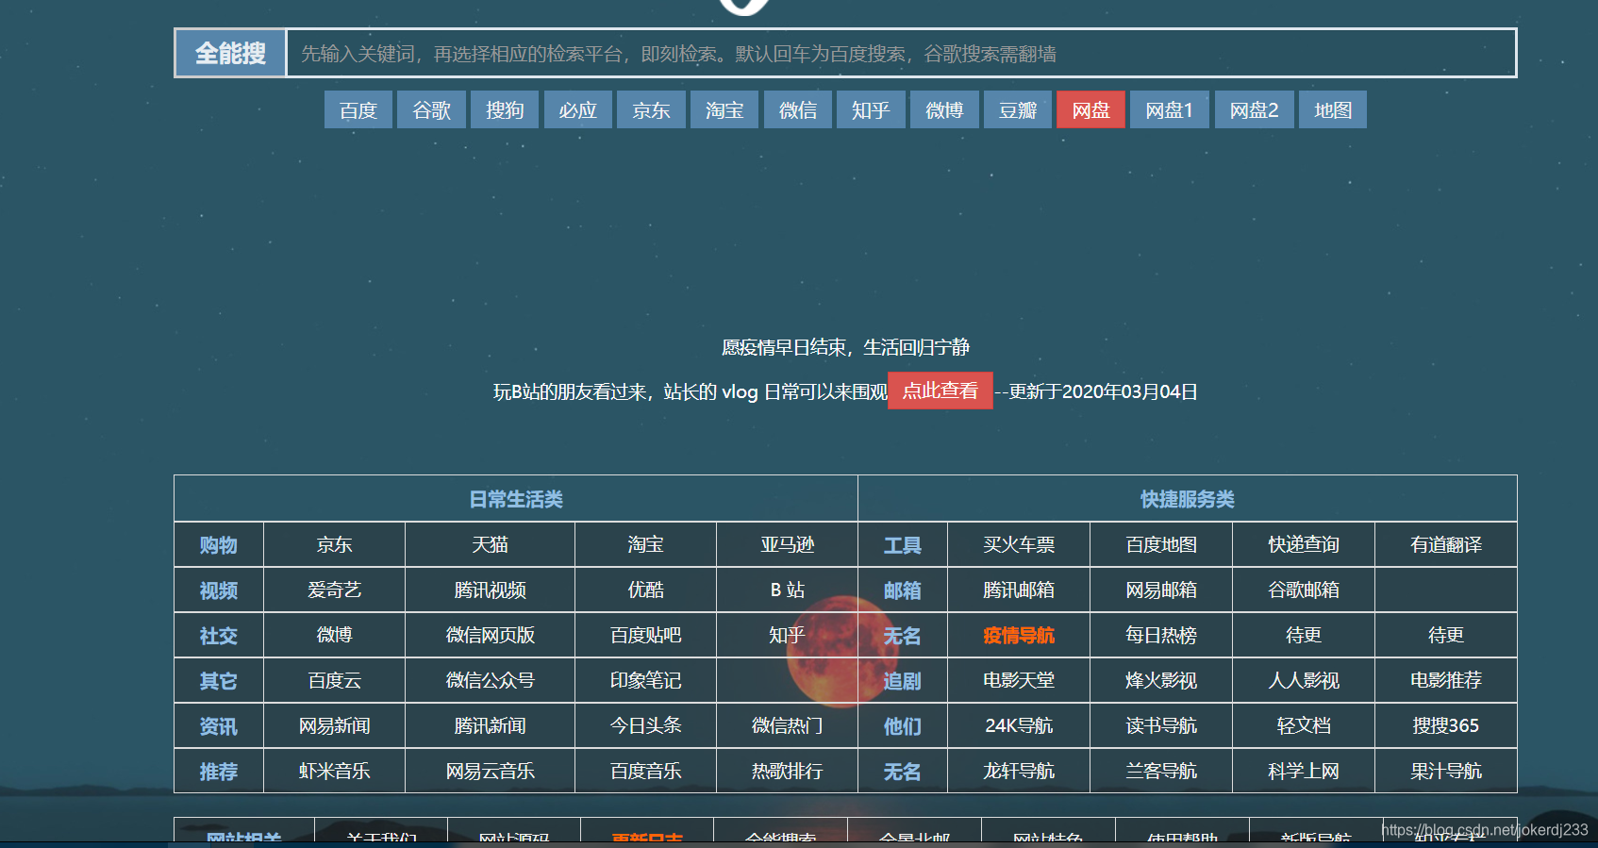Click the red 点此查看 button
Viewport: 1598px width, 848px height.
click(x=940, y=391)
